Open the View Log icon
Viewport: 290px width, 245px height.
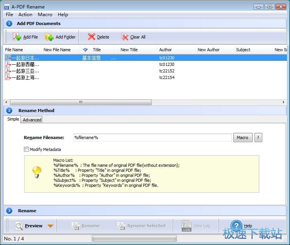click(x=187, y=226)
